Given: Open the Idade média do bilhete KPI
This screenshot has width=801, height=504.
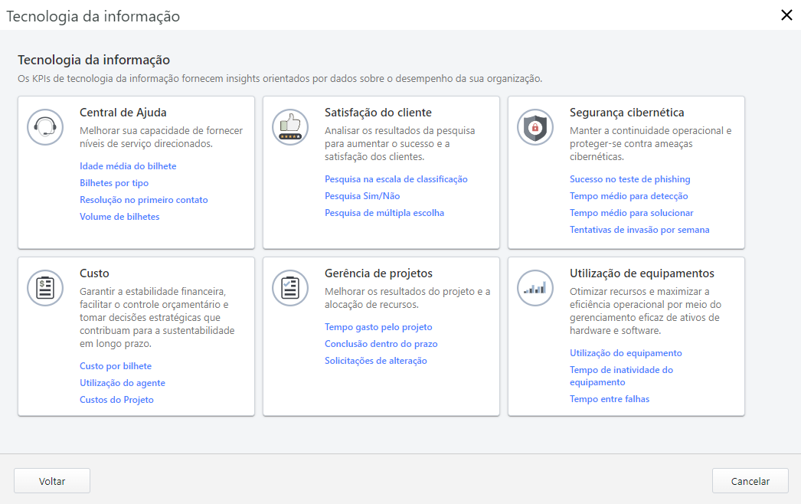Looking at the screenshot, I should pos(127,165).
